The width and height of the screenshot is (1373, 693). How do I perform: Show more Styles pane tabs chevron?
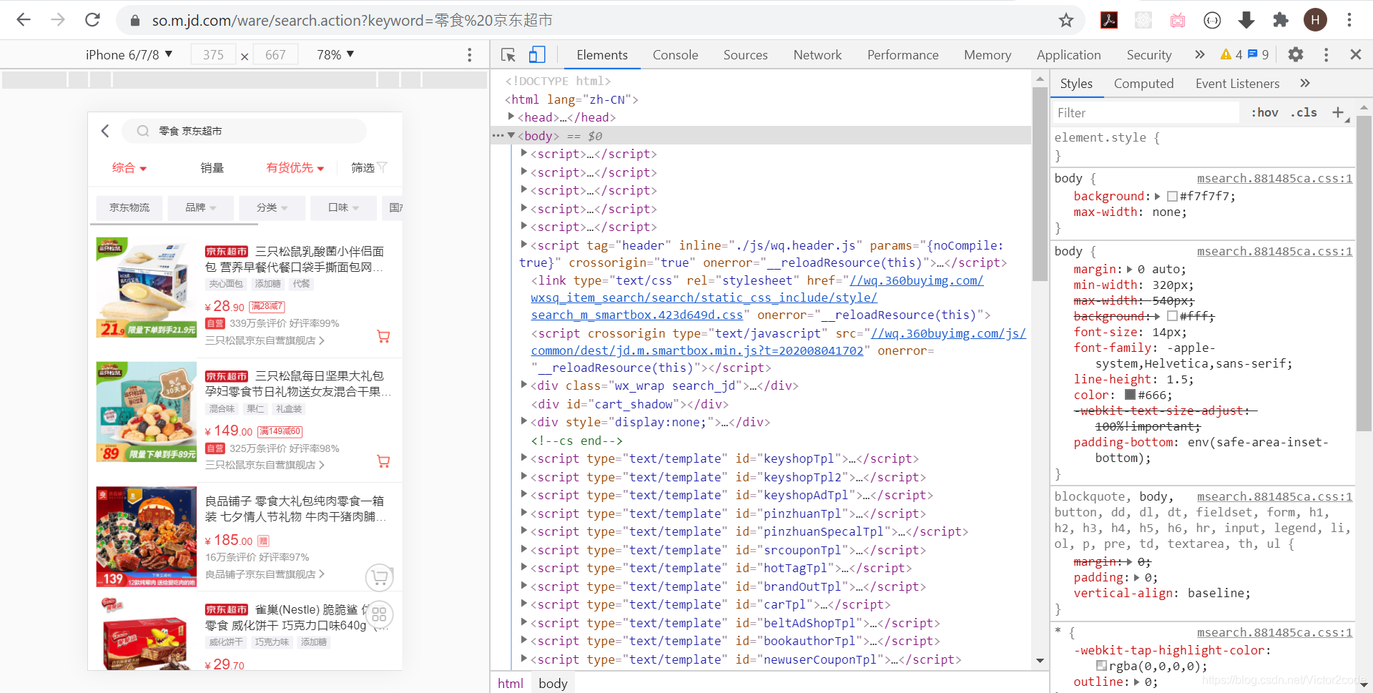click(1305, 84)
